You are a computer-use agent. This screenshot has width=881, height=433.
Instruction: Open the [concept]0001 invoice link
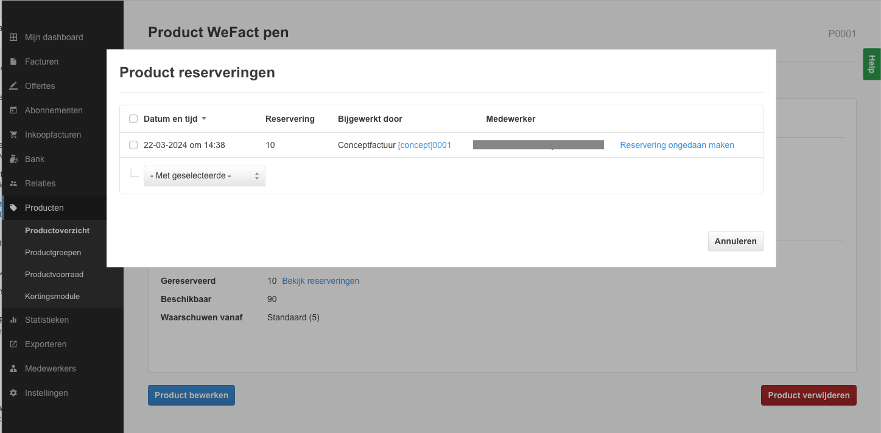424,145
